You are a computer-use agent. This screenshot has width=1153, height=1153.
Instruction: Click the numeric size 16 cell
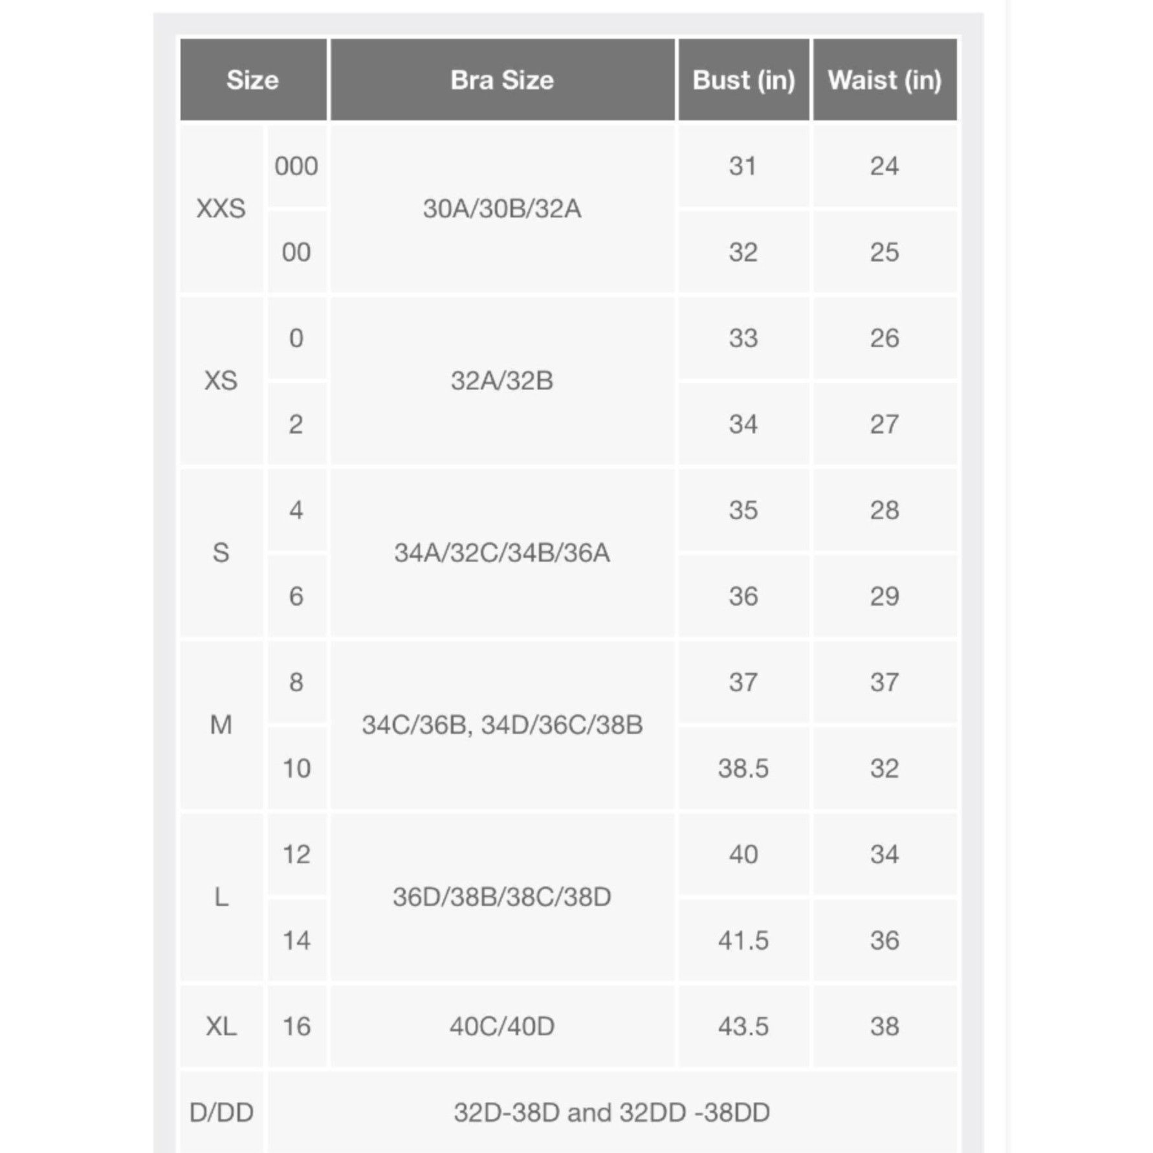[x=296, y=1026]
